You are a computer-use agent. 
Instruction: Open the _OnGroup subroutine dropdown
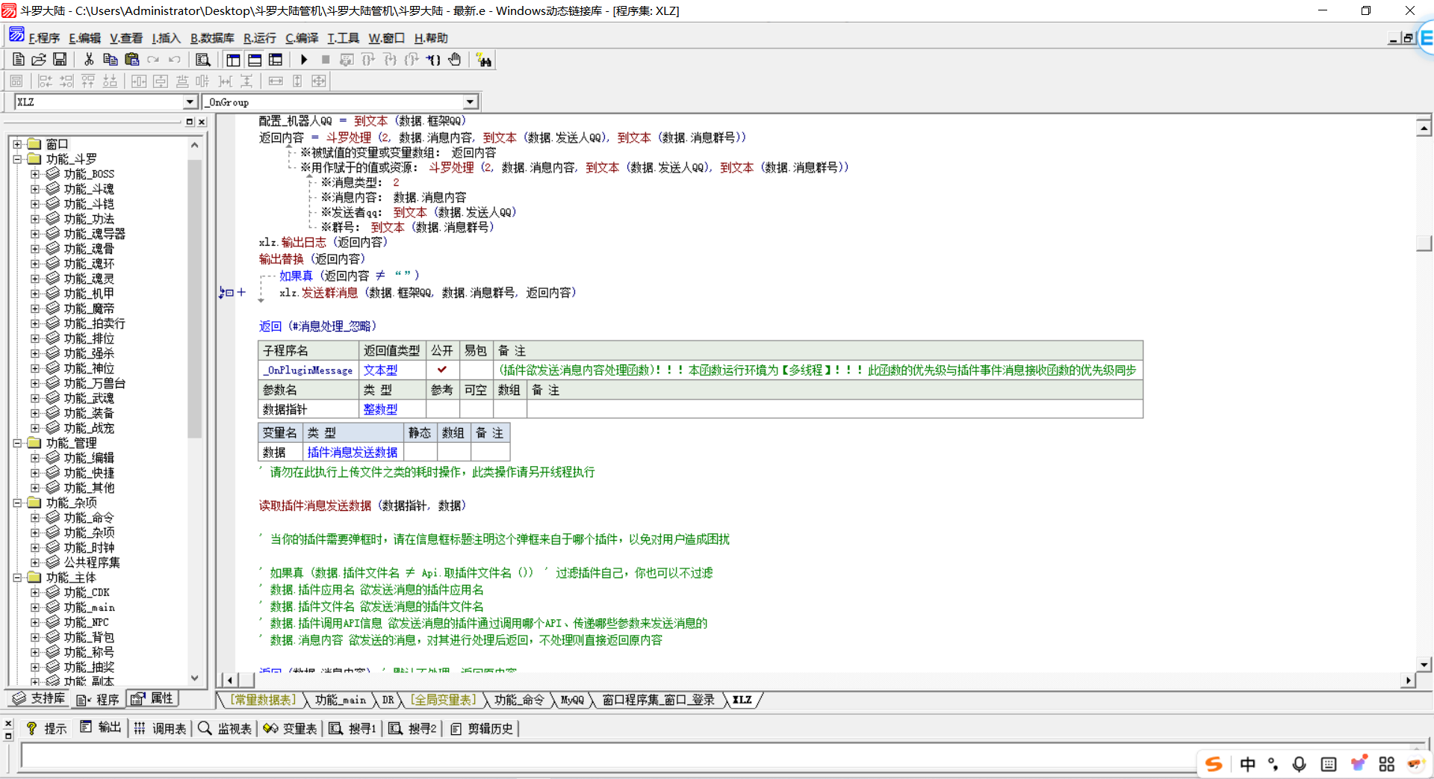pyautogui.click(x=470, y=102)
